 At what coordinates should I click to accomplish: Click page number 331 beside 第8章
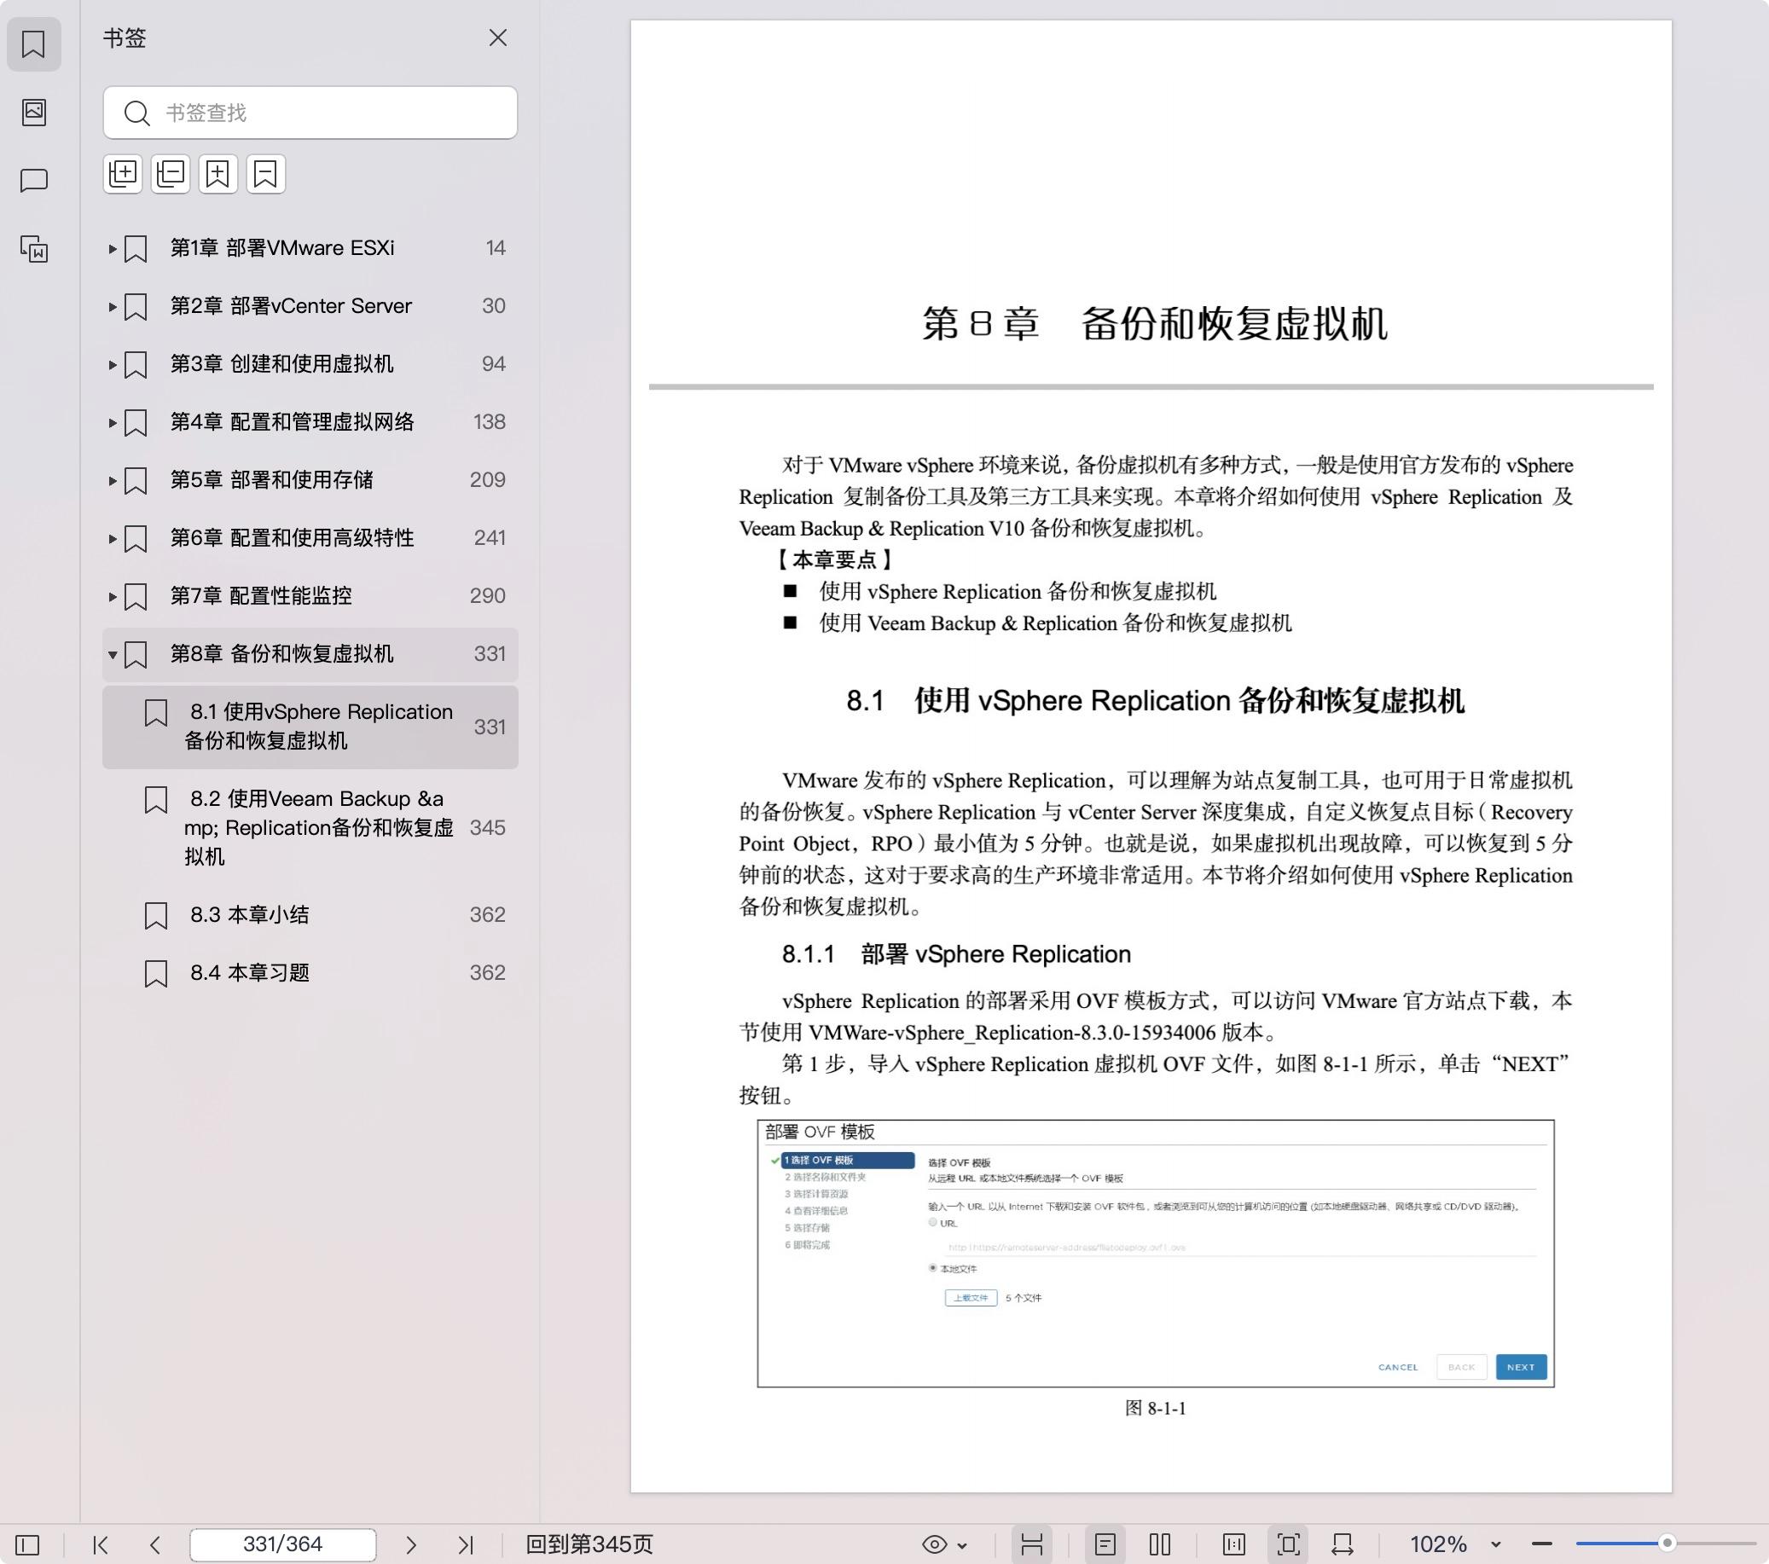[x=490, y=654]
